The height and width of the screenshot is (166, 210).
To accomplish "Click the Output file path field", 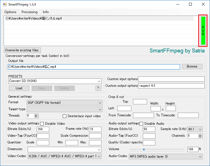I will coord(94,67).
